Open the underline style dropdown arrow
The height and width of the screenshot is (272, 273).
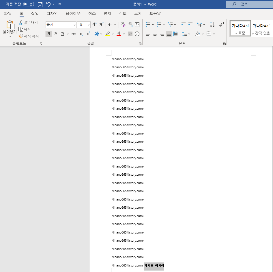[68, 34]
